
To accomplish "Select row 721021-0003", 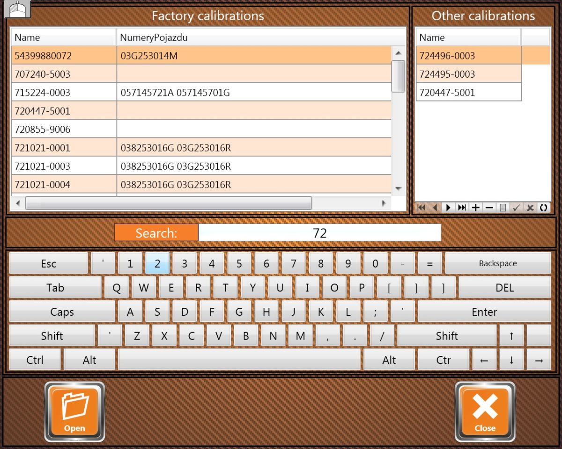I will tap(201, 166).
